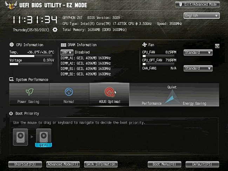This screenshot has height=171, width=228.
Task: Select the Normal performance gauge icon
Action: click(69, 92)
